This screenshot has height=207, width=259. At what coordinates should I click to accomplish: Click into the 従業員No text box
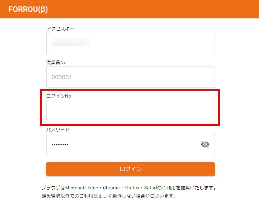pos(130,77)
